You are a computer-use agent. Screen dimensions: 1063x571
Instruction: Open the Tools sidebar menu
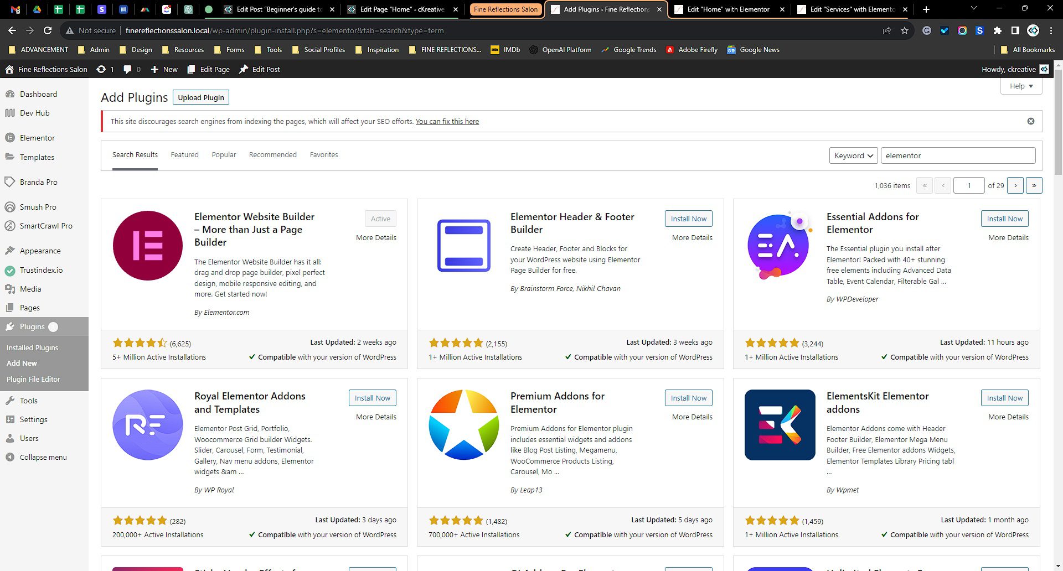[28, 401]
